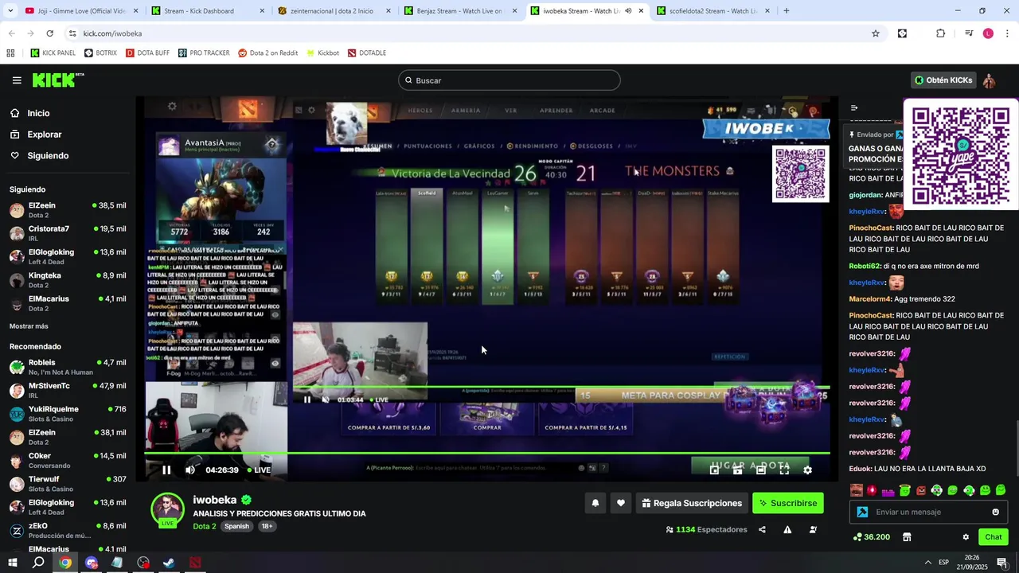The image size is (1019, 573).
Task: Click the 36.200 channel points balance
Action: click(x=871, y=537)
